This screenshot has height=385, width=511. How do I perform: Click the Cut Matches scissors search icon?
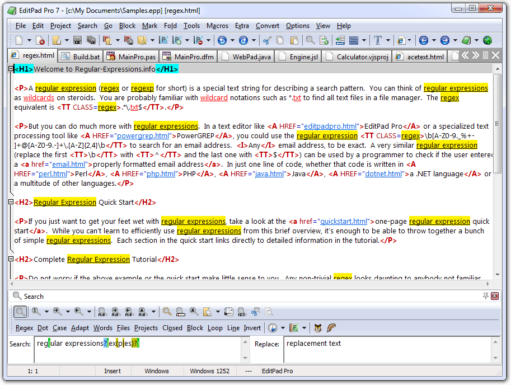pyautogui.click(x=256, y=312)
